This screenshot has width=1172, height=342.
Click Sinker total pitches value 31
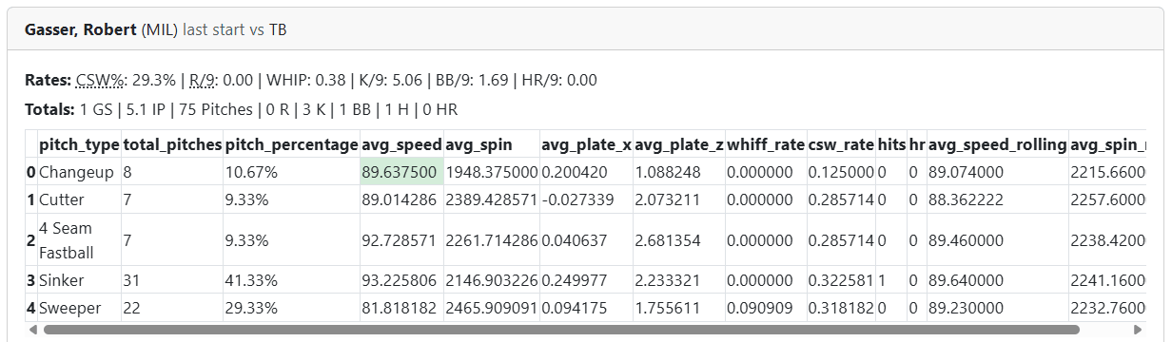coord(172,280)
